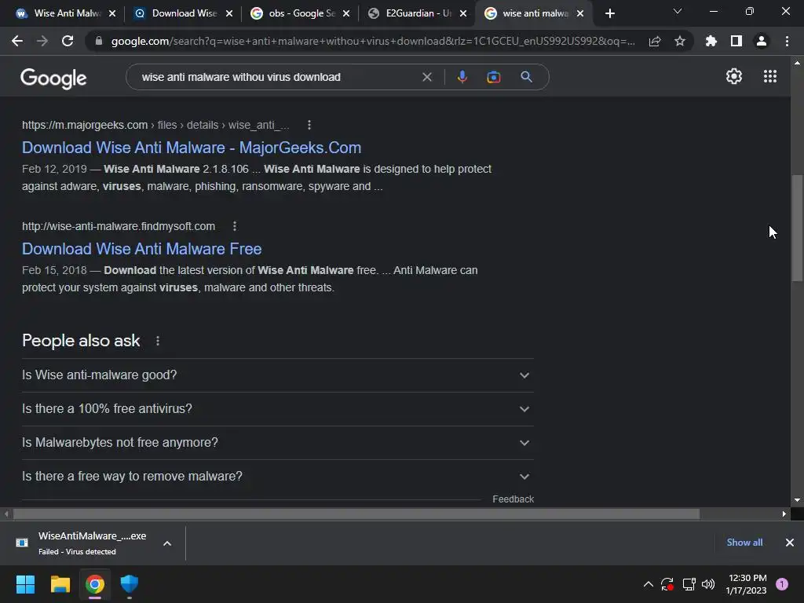Click the vertical scrollbar thumb
This screenshot has width=804, height=603.
pyautogui.click(x=797, y=228)
